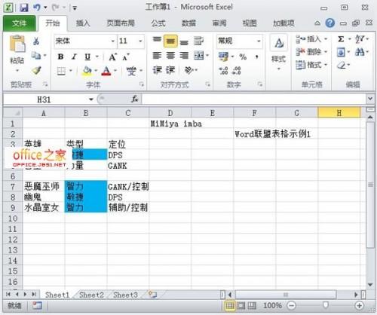This screenshot has height=315, width=377.
Task: Switch to the 页面布局 tab
Action: (121, 23)
